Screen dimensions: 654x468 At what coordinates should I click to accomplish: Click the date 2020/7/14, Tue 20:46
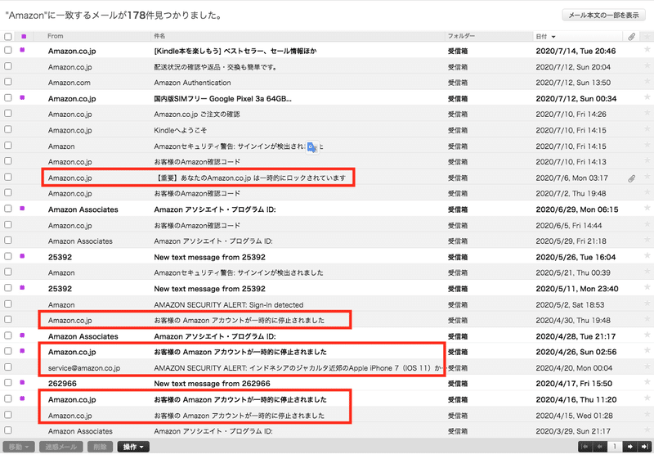576,51
